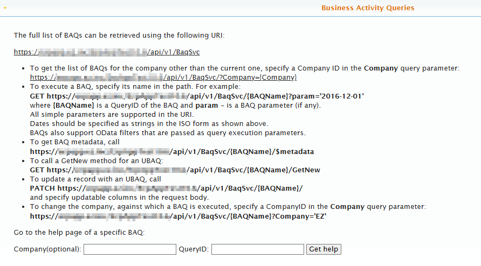Click the PATCH BaqSvc/{BAQName}/ URL
481x266 pixels.
point(166,188)
